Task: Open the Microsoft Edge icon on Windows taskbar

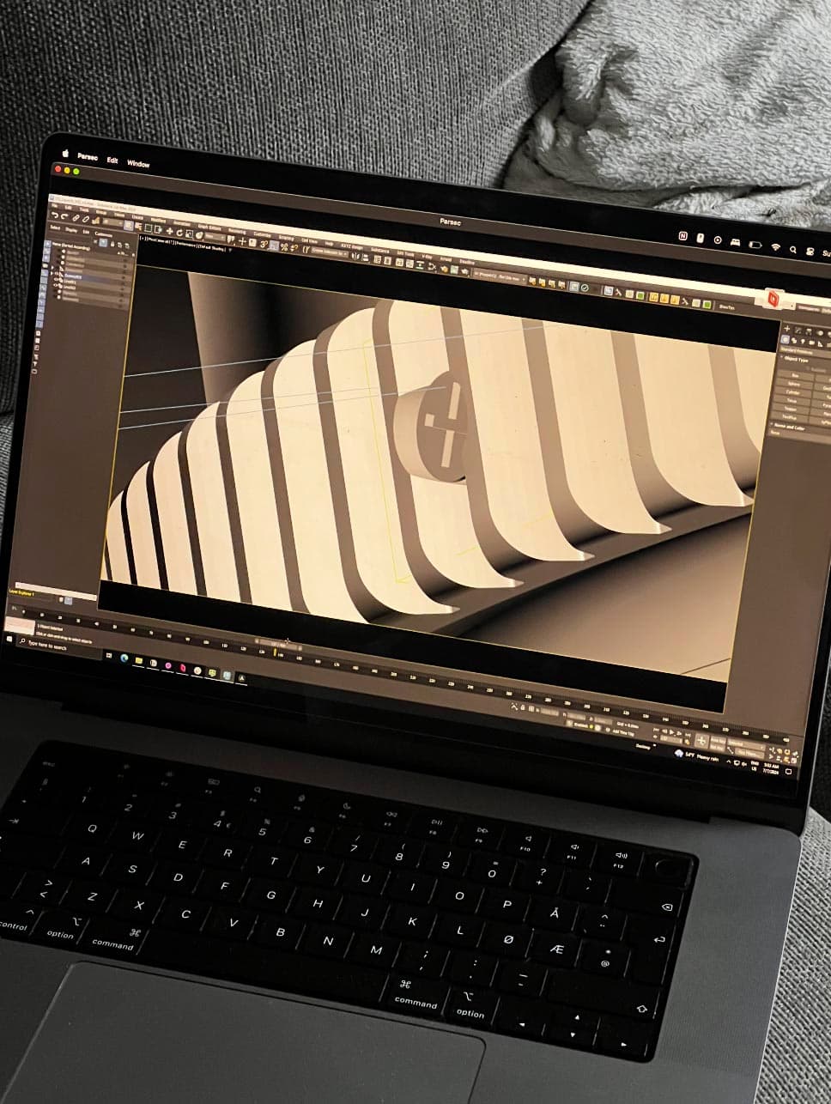Action: coord(124,658)
